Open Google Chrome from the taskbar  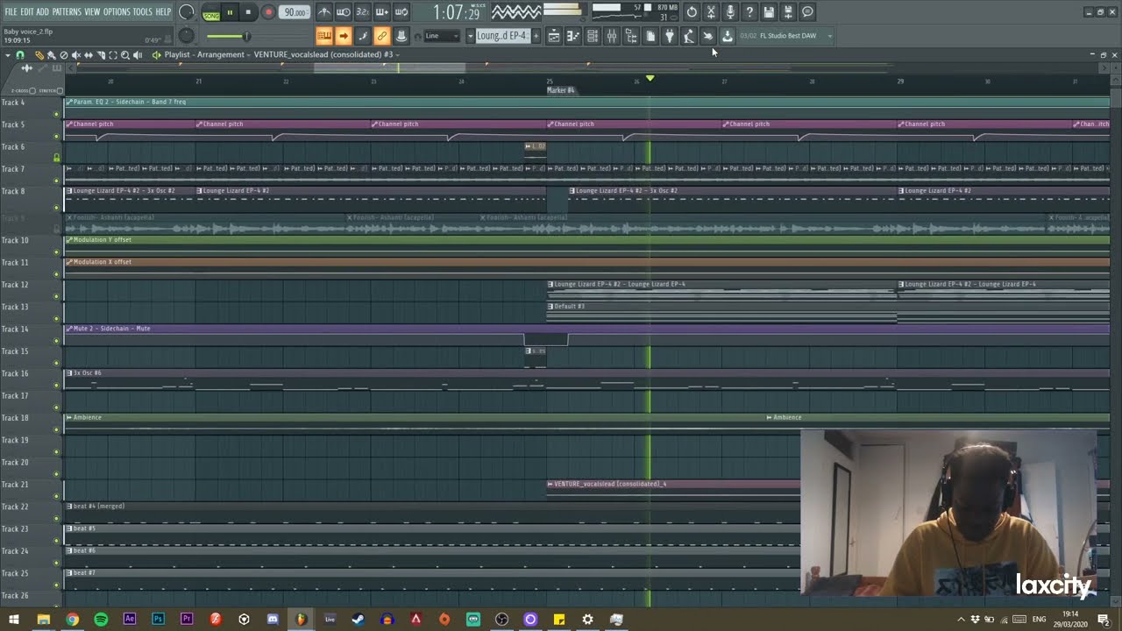pyautogui.click(x=72, y=620)
